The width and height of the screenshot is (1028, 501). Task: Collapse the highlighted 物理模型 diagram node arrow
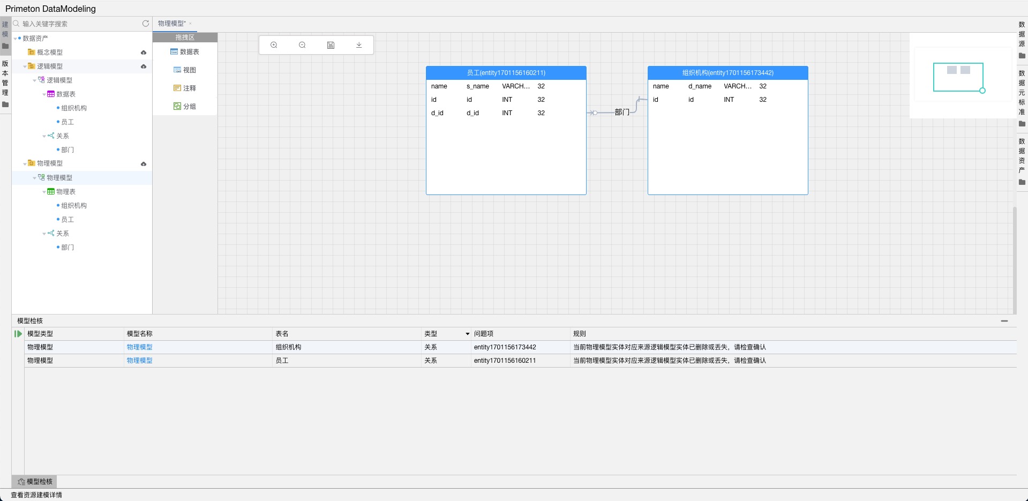click(x=34, y=178)
